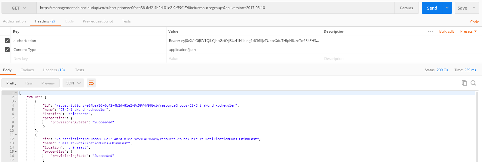Copy response body using the copy icon
482x162 pixels.
click(x=464, y=83)
